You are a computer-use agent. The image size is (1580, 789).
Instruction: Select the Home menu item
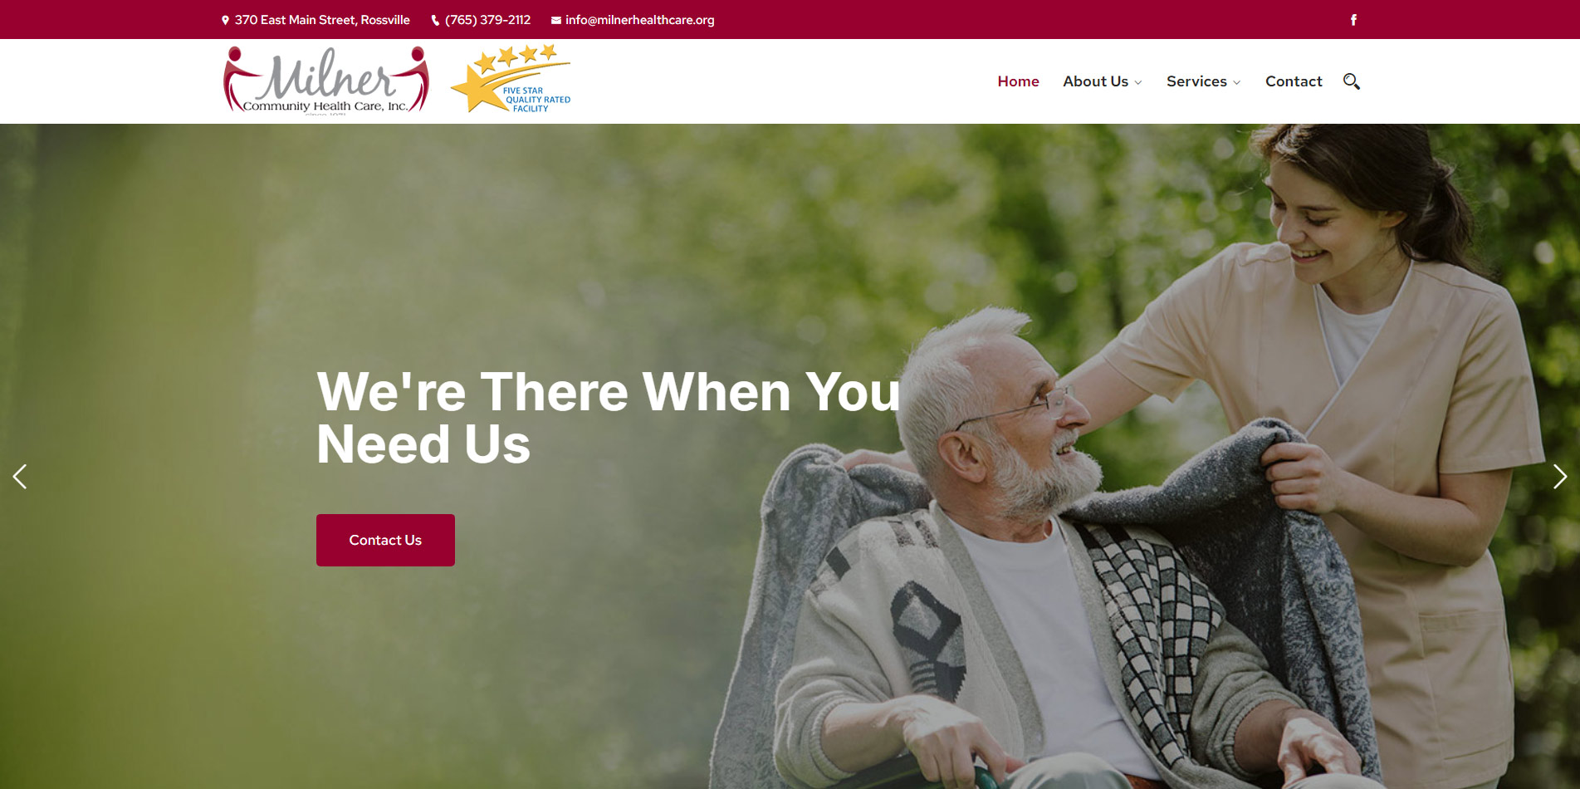1018,81
